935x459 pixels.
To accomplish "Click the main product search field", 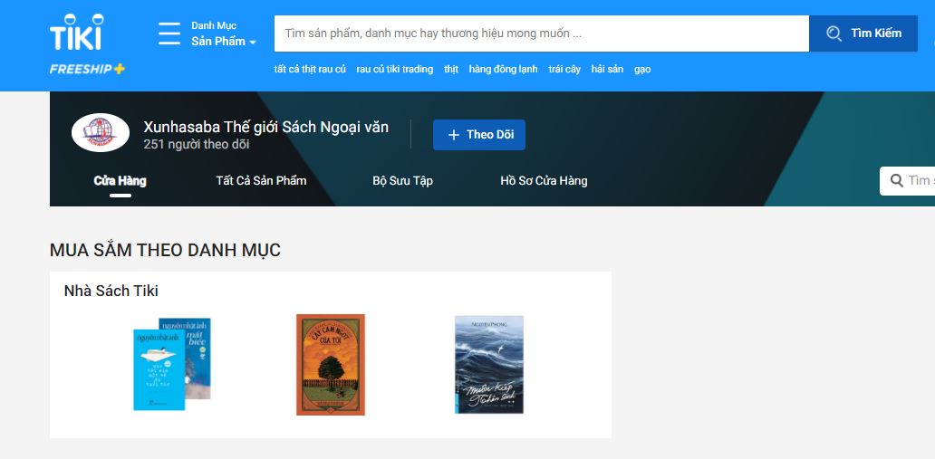I will click(x=541, y=33).
